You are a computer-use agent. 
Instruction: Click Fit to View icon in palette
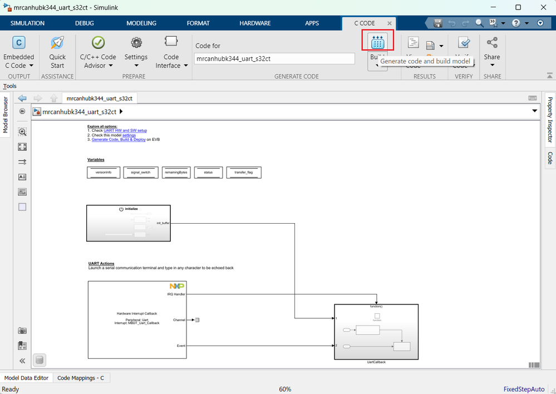[x=22, y=147]
